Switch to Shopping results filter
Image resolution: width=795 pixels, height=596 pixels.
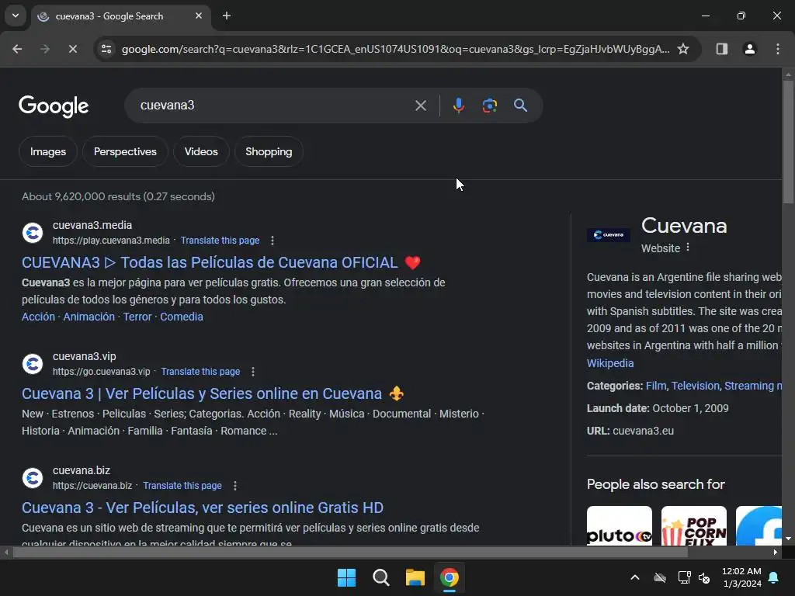click(269, 151)
